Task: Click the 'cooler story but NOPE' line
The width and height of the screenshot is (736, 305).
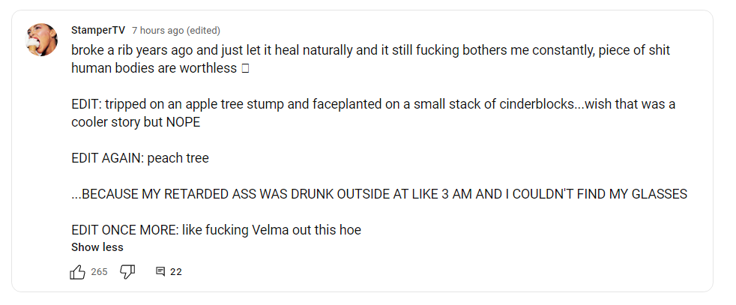Action: [136, 122]
